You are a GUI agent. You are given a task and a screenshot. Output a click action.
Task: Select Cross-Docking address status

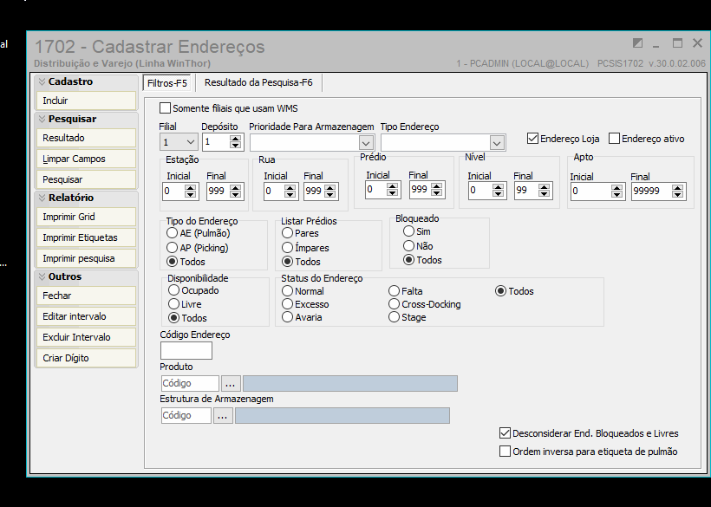[394, 304]
